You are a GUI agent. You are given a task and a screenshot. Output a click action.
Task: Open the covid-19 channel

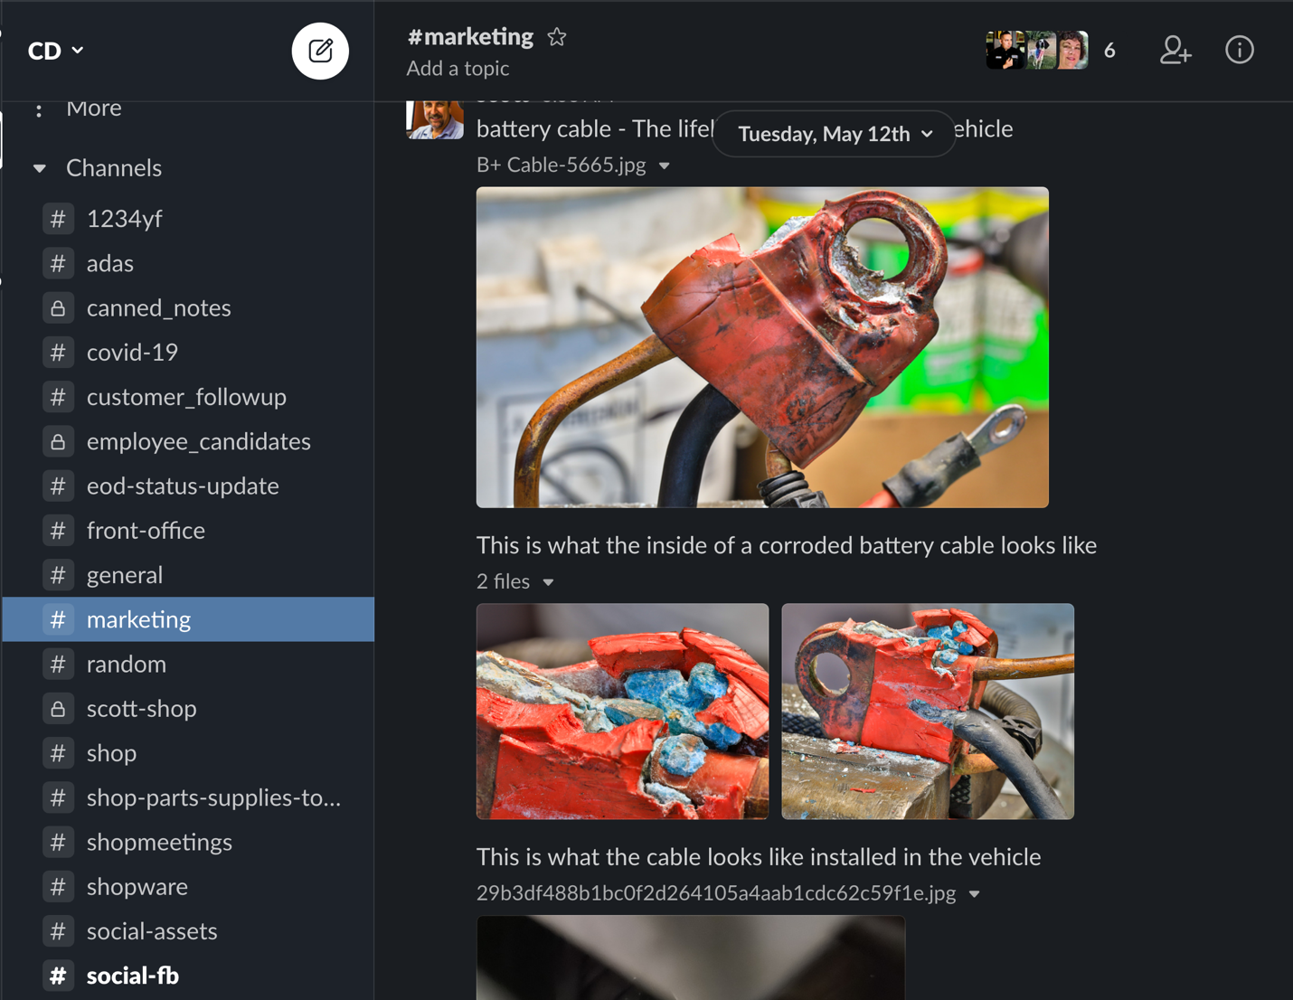[188, 353]
